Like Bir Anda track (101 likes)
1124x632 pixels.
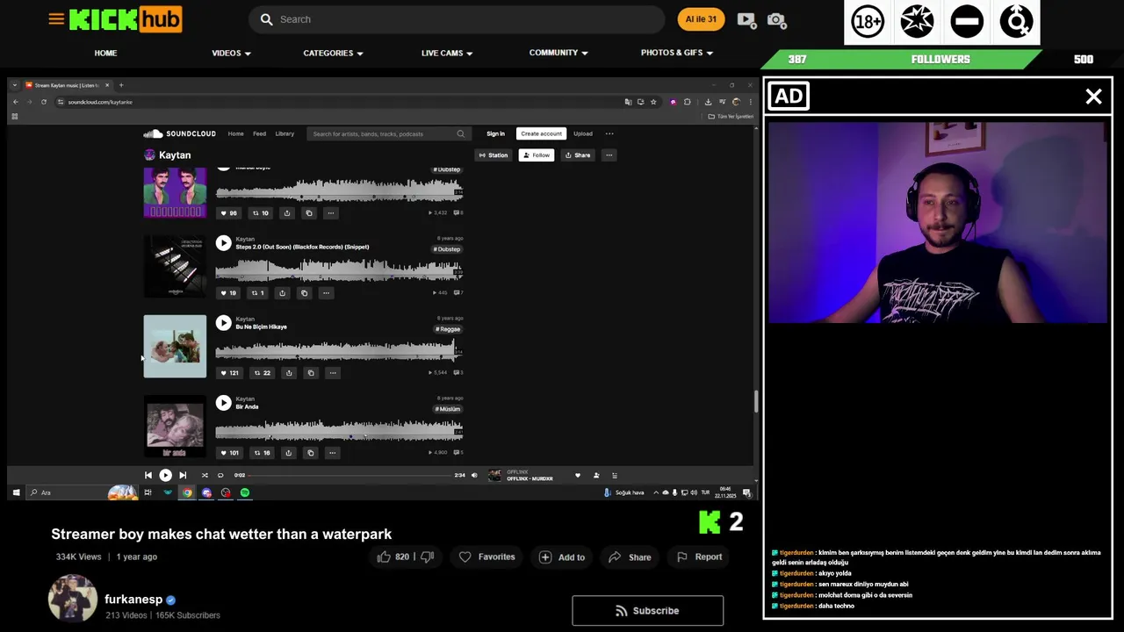tap(229, 453)
